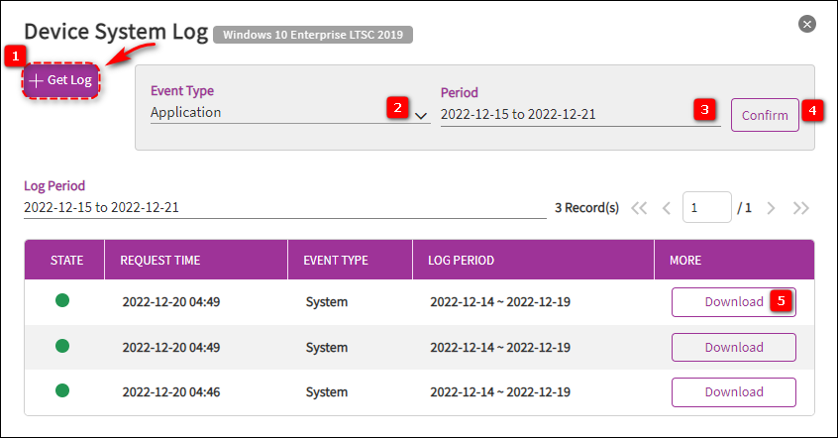
Task: Download the 04:46 system log
Action: [x=733, y=392]
